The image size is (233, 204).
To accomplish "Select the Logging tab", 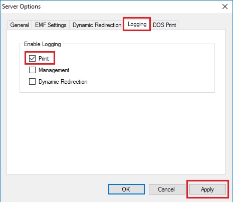I will [x=137, y=24].
